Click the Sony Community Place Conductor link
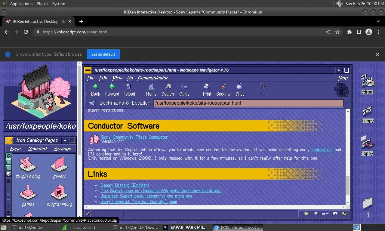This screenshot has width=385, height=231. pos(134,137)
